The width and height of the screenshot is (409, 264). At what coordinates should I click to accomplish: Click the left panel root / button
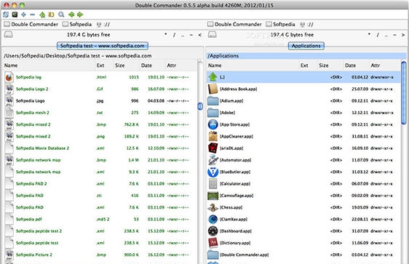click(174, 35)
